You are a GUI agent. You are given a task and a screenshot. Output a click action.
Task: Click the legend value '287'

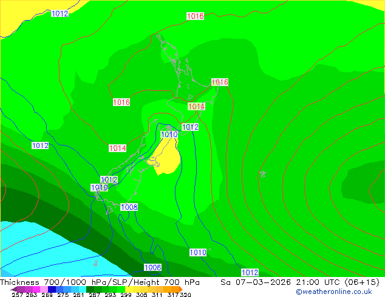(x=94, y=295)
